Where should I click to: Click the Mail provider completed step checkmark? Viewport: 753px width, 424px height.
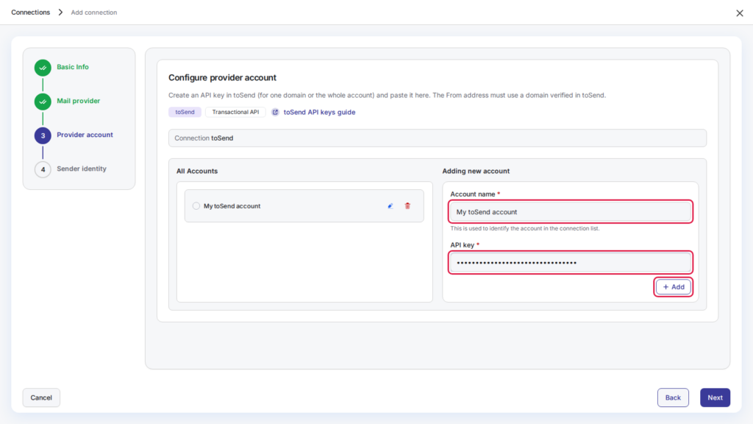point(43,102)
